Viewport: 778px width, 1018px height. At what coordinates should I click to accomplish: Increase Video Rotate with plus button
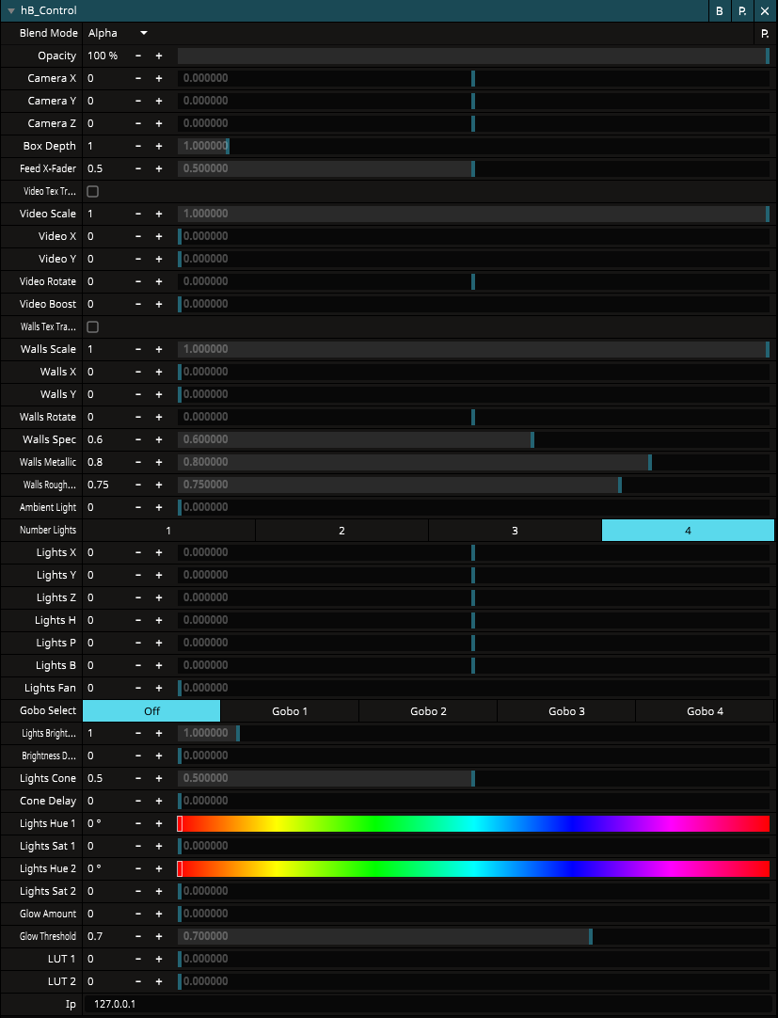(x=158, y=281)
